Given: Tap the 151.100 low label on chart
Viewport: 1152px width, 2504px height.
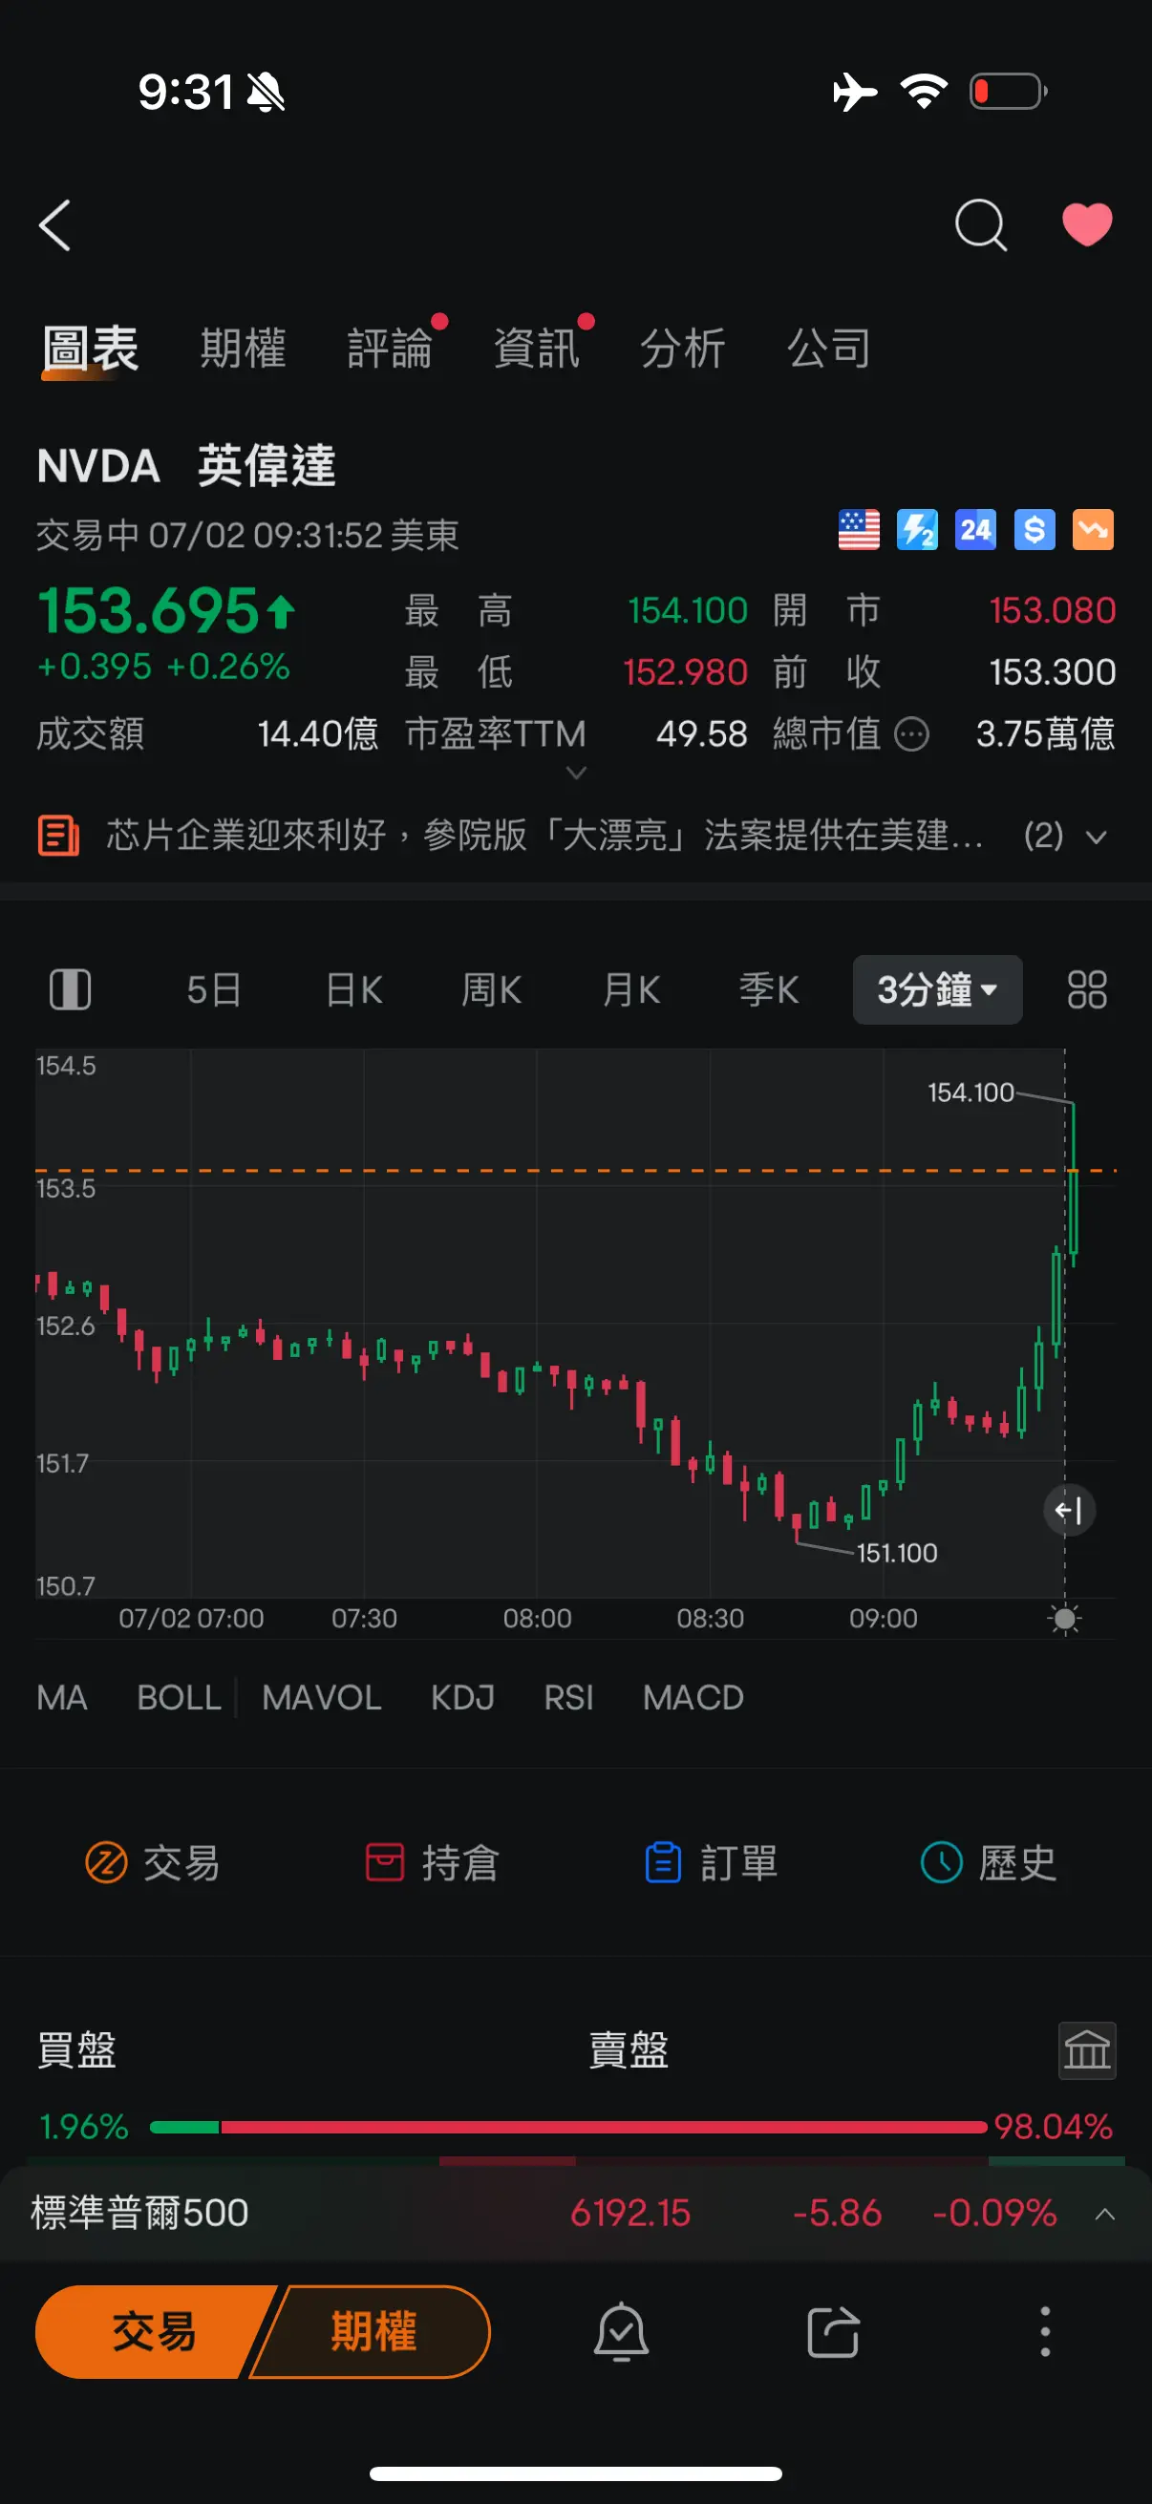Looking at the screenshot, I should [896, 1554].
